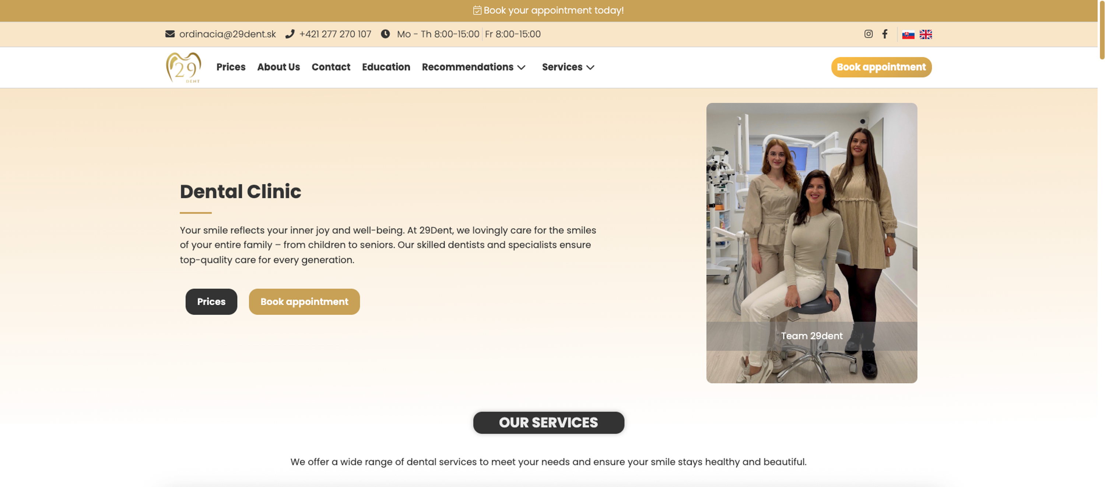The height and width of the screenshot is (487, 1105).
Task: Click the Team 29dent photo
Action: [811, 242]
